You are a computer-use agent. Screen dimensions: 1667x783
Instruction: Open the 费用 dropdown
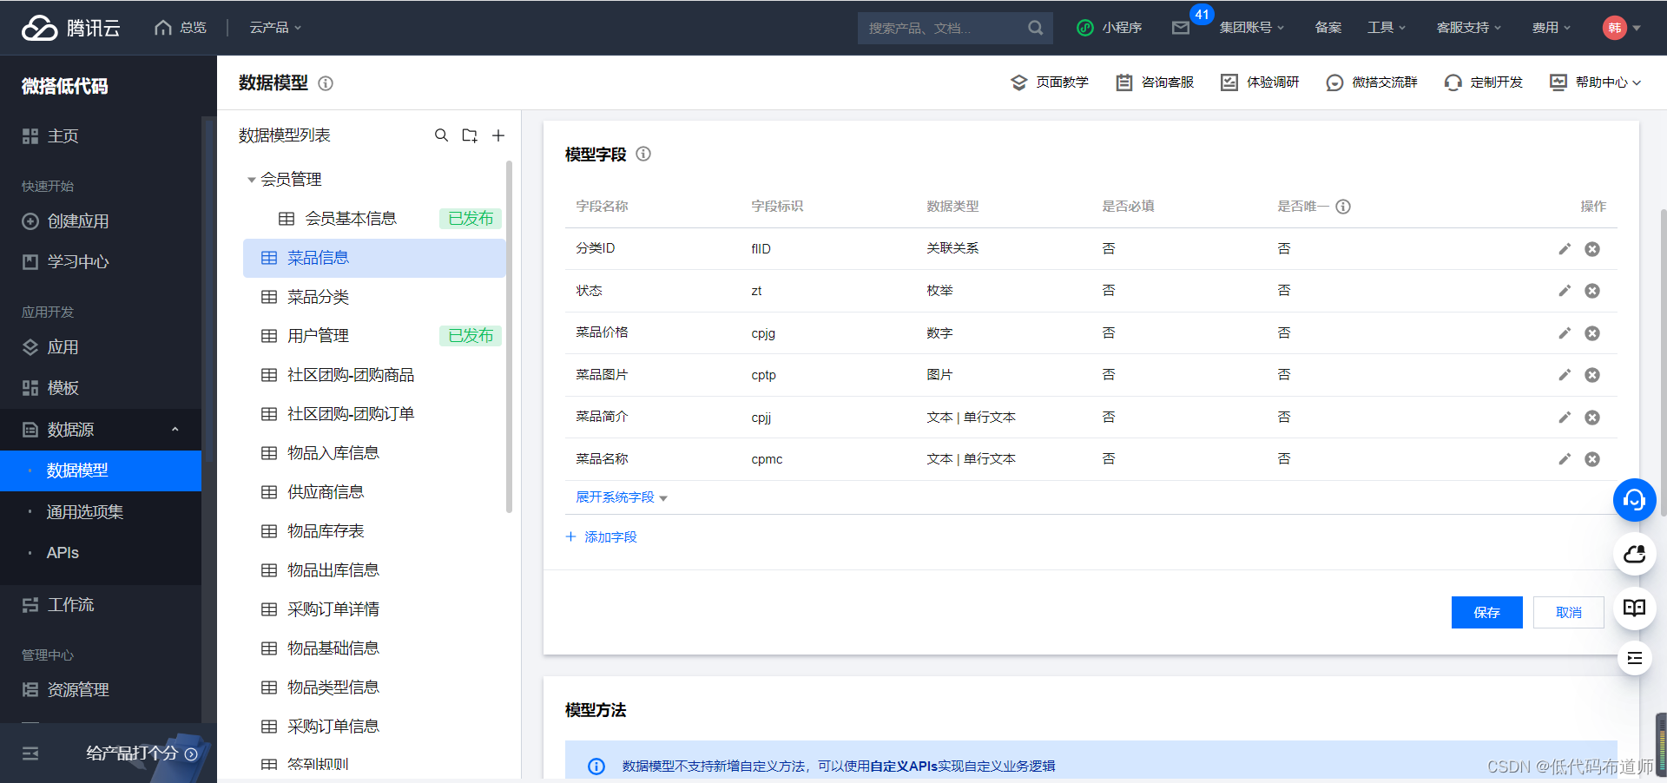[x=1551, y=28]
